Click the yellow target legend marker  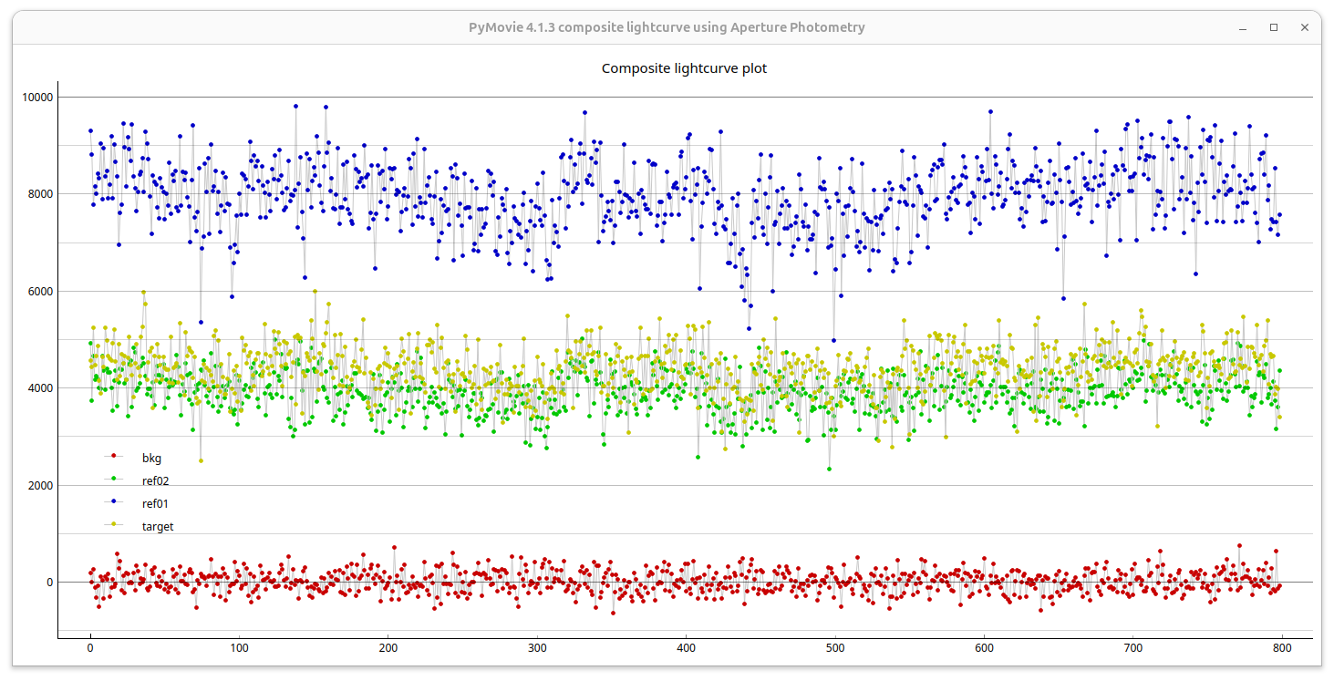(x=113, y=524)
